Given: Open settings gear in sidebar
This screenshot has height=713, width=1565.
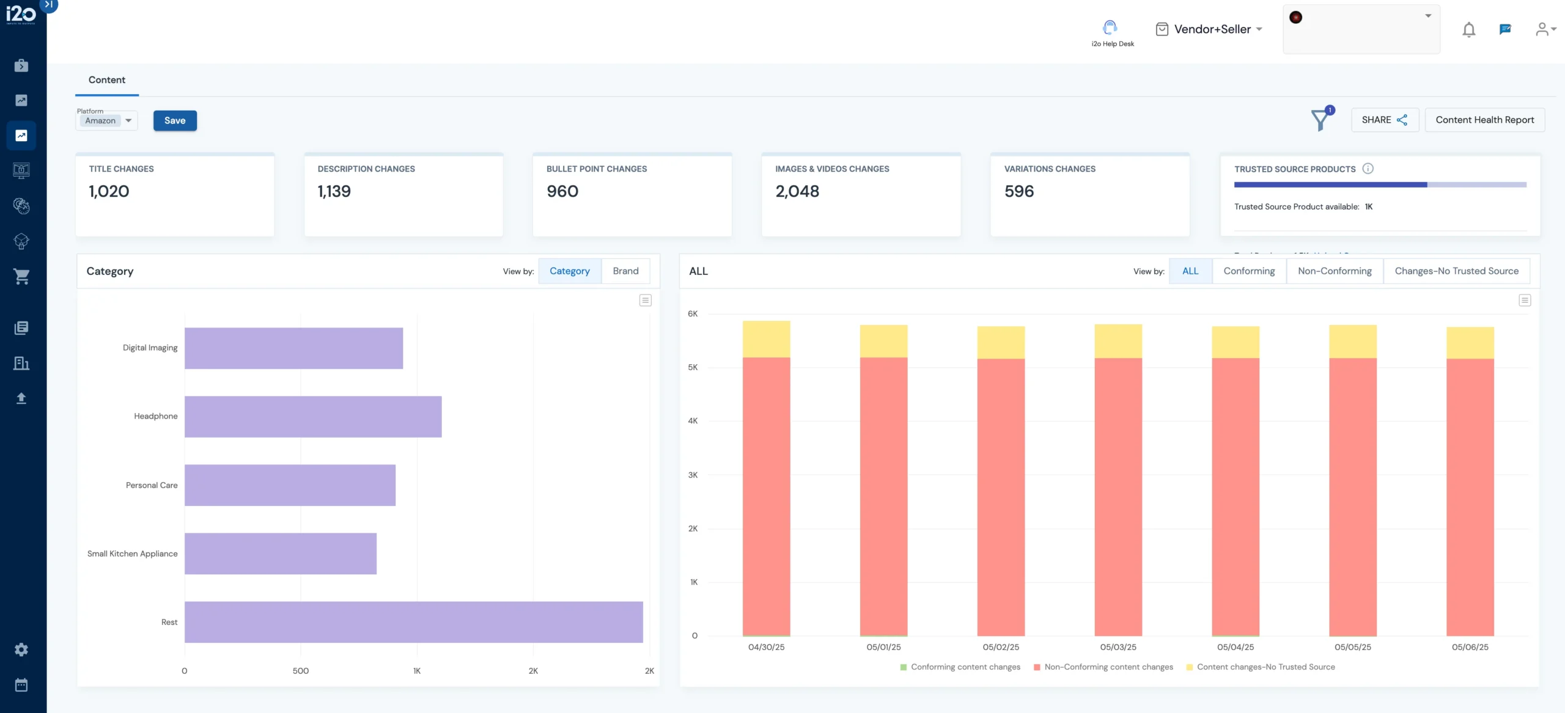Looking at the screenshot, I should [x=21, y=649].
